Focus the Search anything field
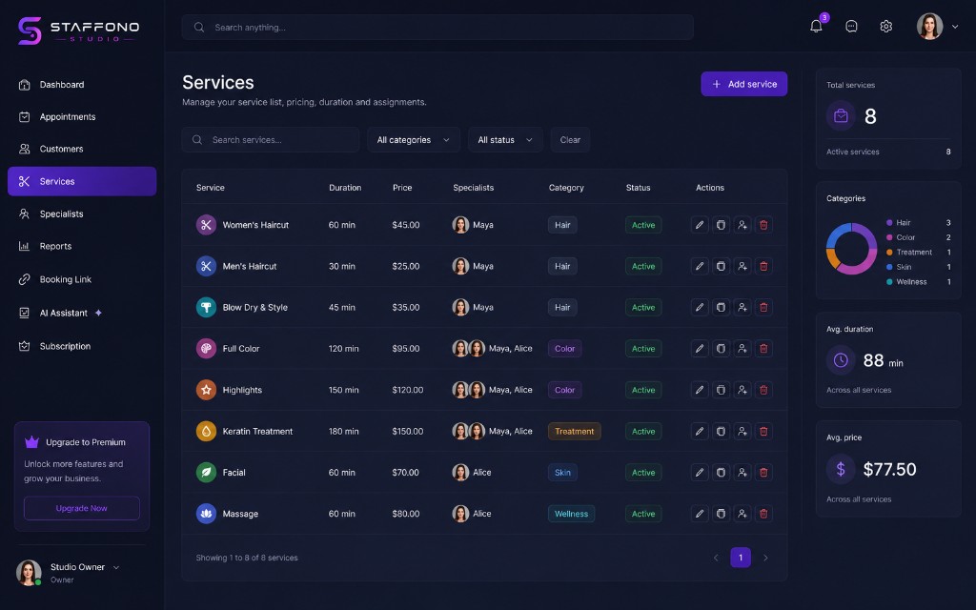This screenshot has height=610, width=976. 437,28
